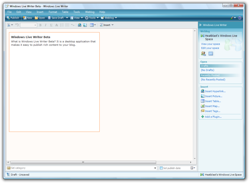Toggle underline formatting
This screenshot has height=183, width=249.
tap(51, 25)
